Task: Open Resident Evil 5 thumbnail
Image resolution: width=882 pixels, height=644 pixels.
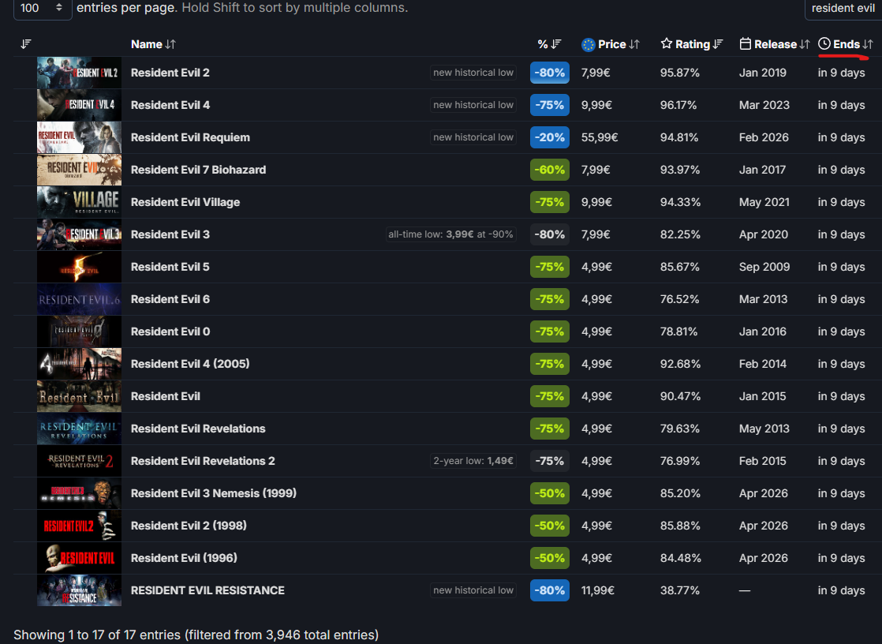Action: pyautogui.click(x=80, y=267)
